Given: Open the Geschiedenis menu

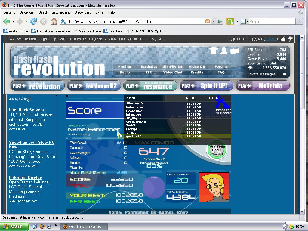Looking at the screenshot, I should 61,12.
